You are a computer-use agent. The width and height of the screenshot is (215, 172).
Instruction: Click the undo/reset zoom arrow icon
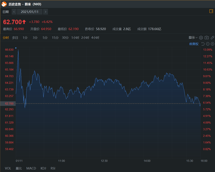pos(203,44)
